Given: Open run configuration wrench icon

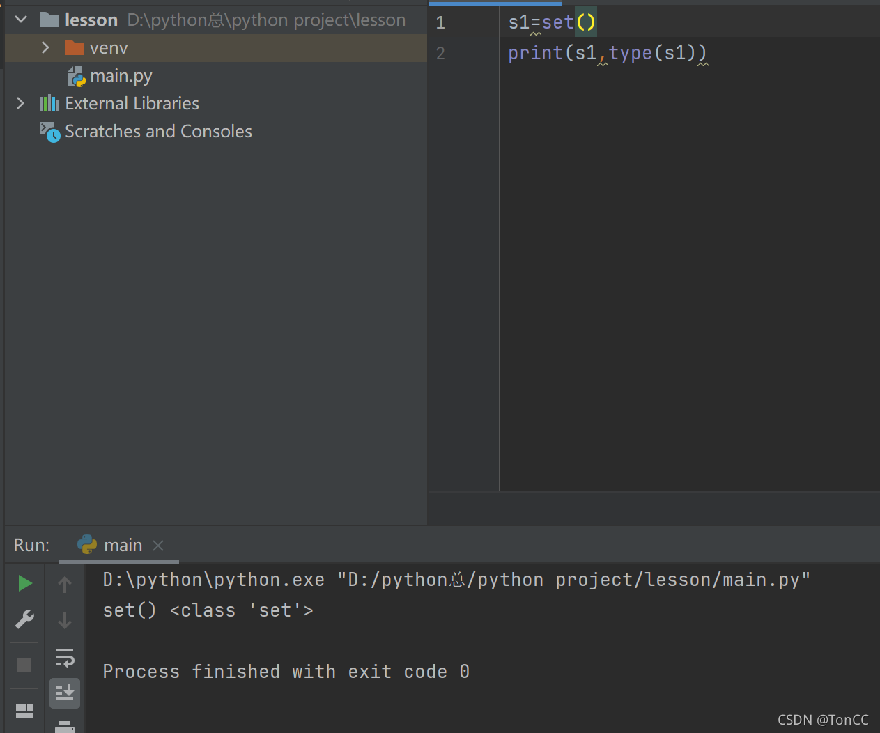Looking at the screenshot, I should pos(24,619).
